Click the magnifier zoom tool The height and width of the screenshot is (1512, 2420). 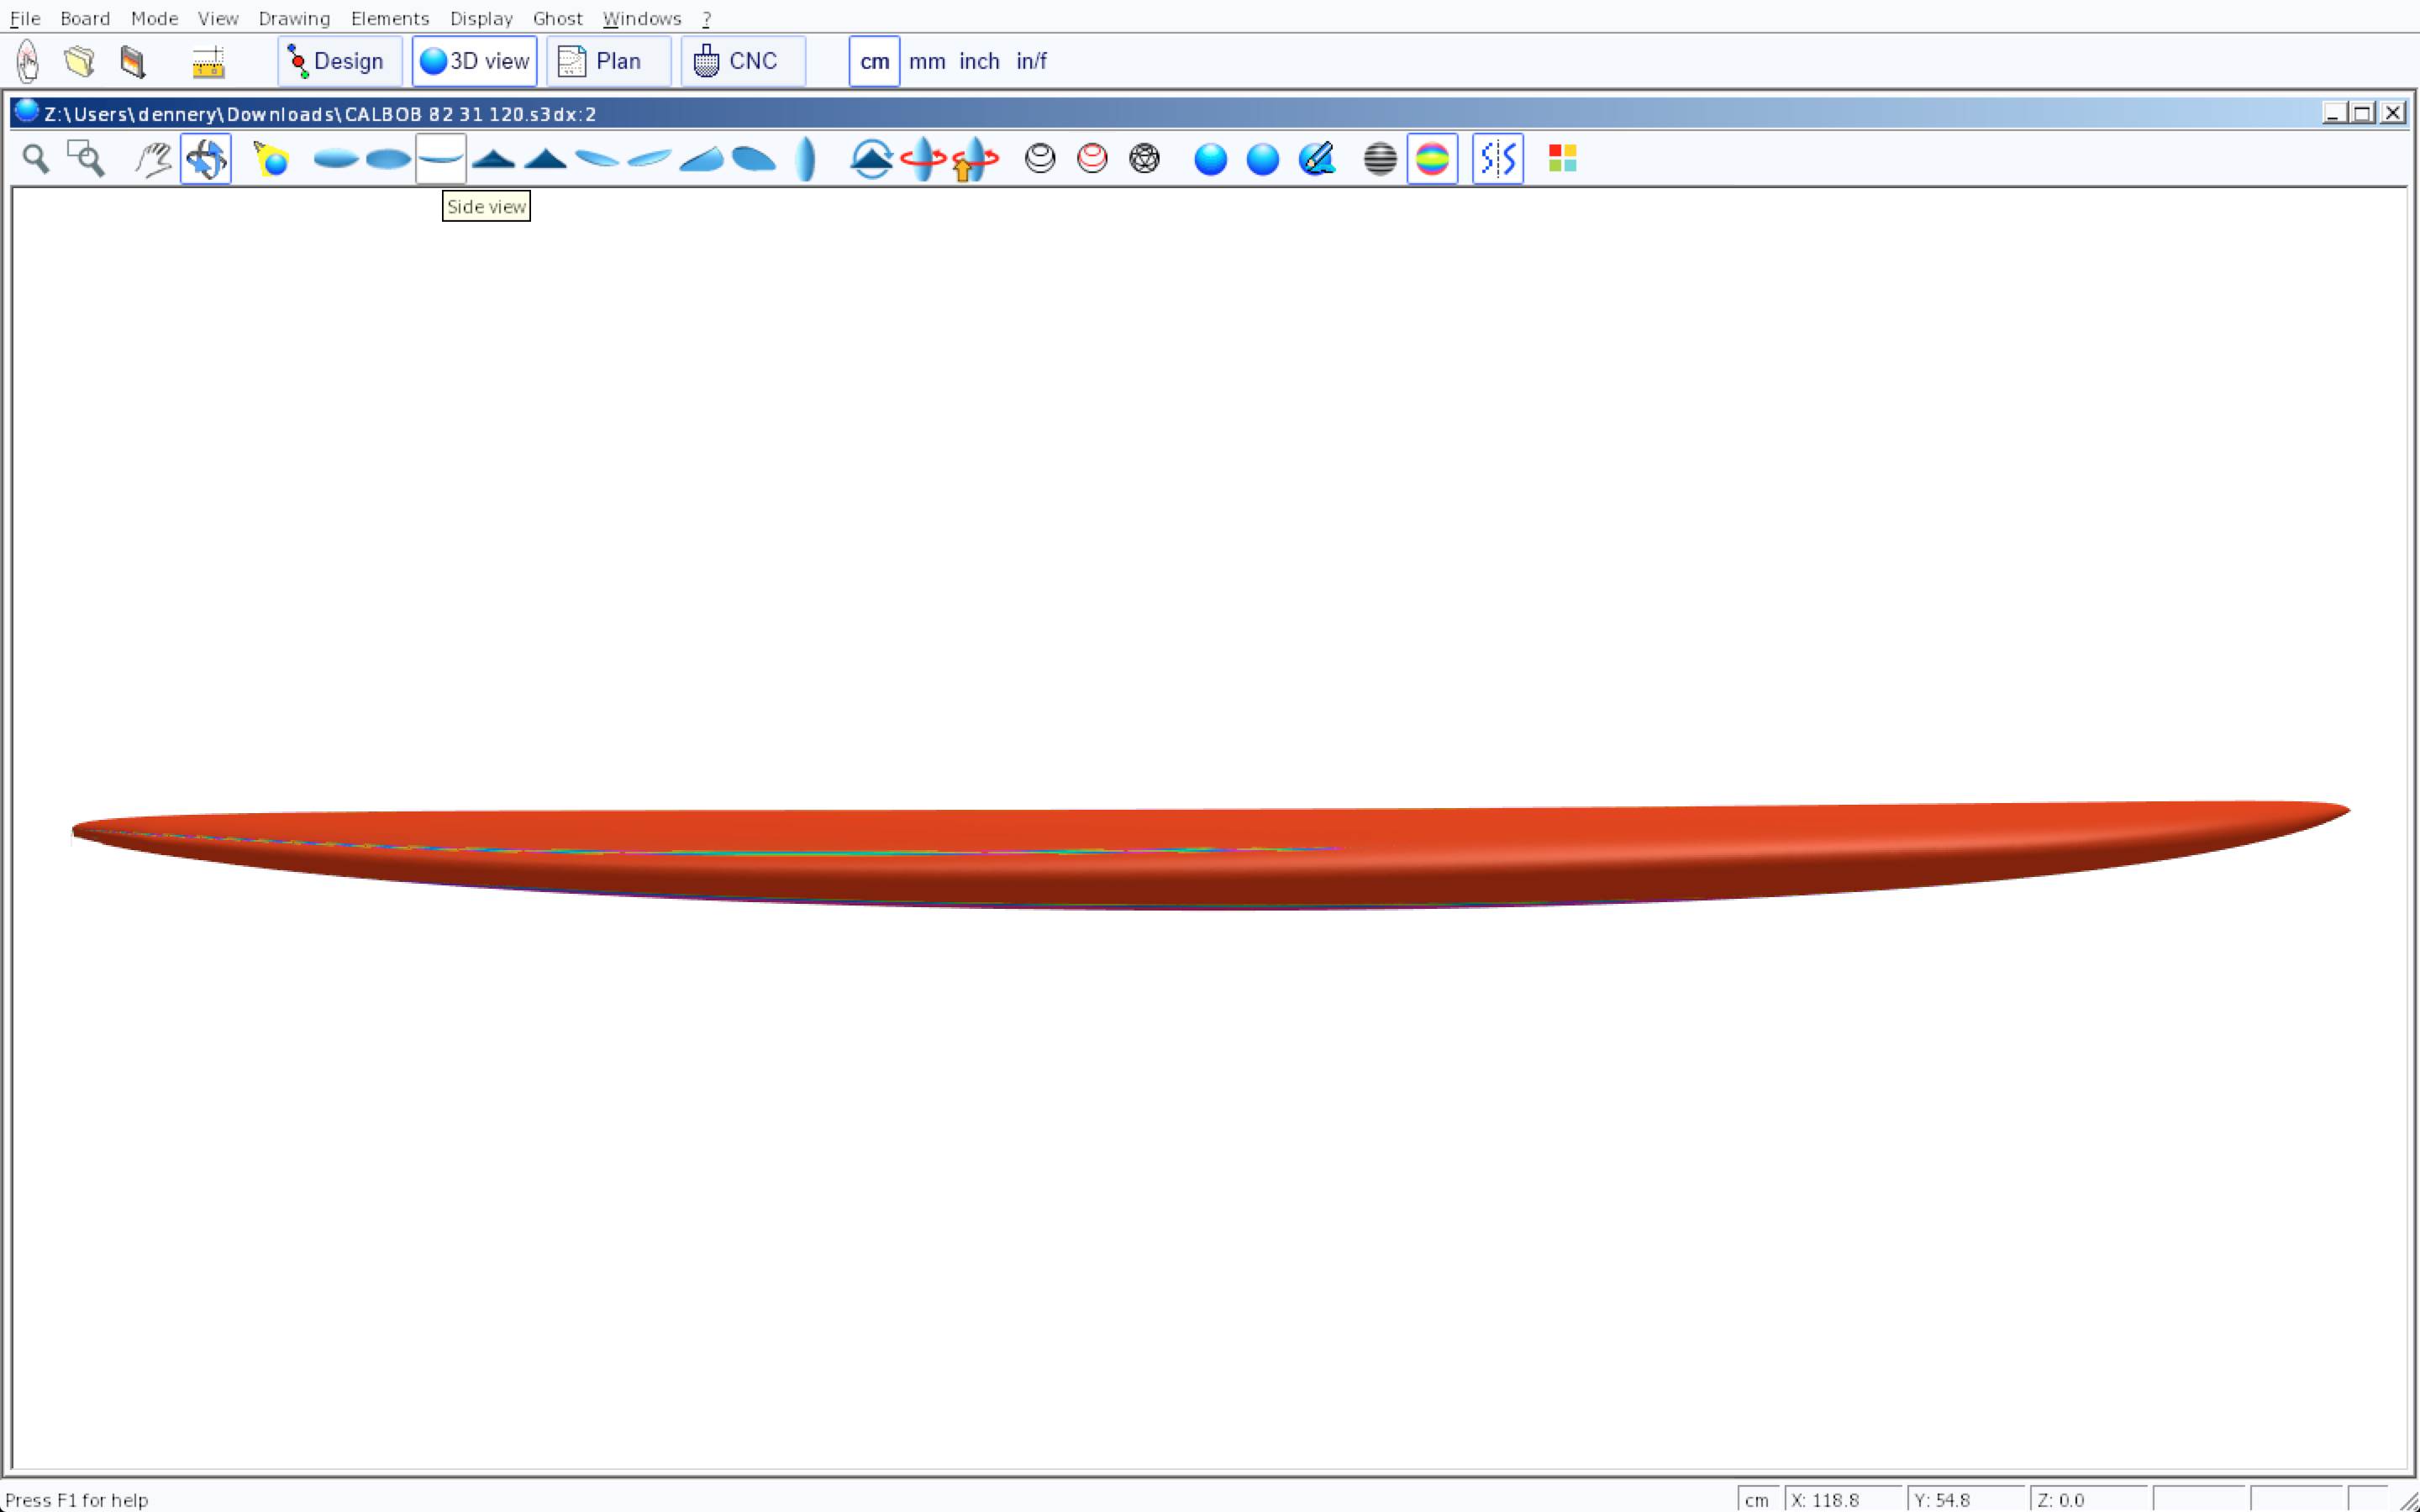click(x=36, y=159)
